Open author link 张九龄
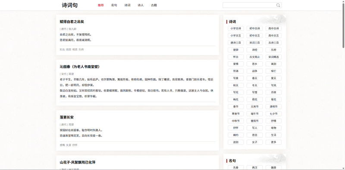This screenshot has width=345, height=170. point(72,29)
